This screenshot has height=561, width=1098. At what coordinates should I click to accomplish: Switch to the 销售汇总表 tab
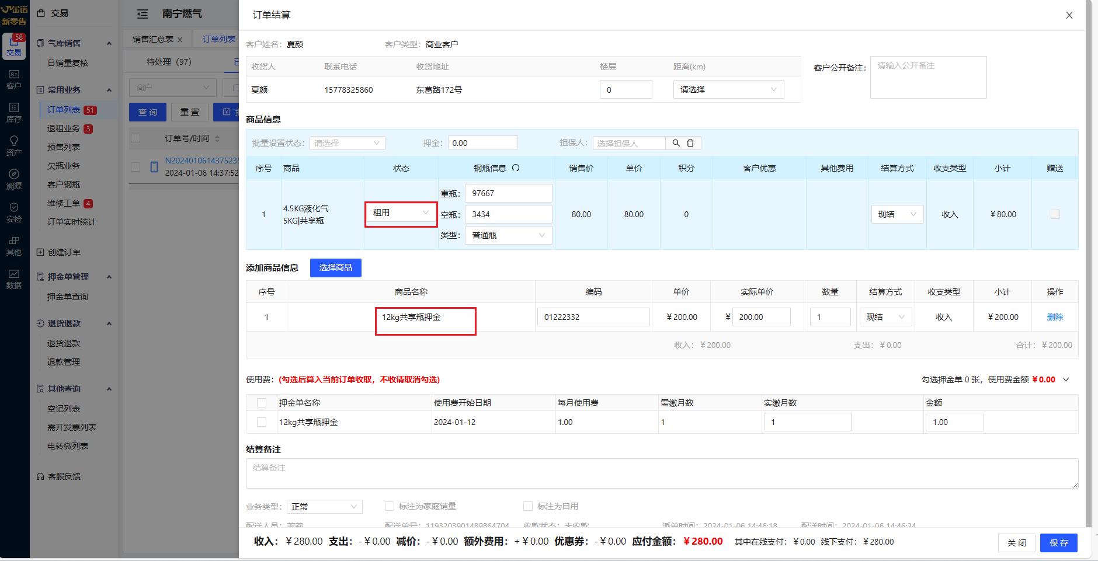pos(153,39)
